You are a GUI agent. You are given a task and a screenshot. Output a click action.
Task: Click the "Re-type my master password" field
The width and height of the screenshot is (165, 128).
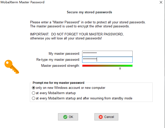pyautogui.click(x=107, y=60)
